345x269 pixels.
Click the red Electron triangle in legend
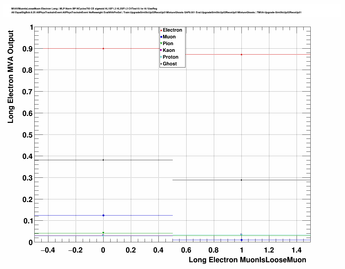pyautogui.click(x=161, y=30)
